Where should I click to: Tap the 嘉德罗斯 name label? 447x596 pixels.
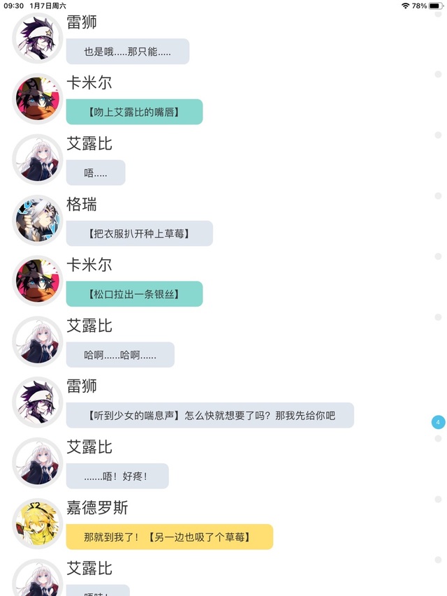[97, 508]
